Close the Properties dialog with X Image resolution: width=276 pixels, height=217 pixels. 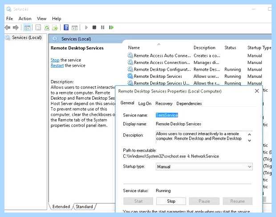point(257,91)
